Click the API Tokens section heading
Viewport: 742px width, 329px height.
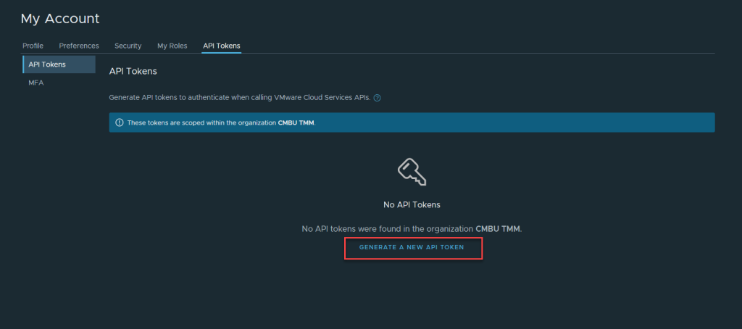(x=133, y=71)
